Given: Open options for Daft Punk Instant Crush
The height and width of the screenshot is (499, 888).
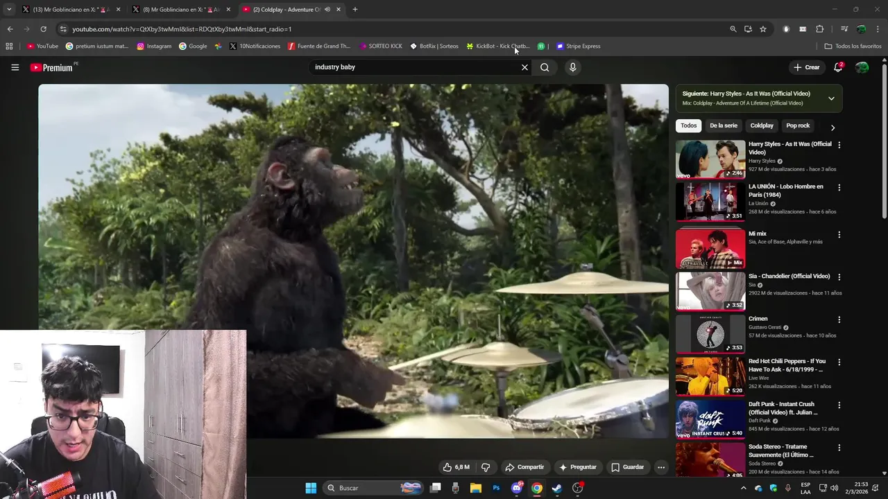Looking at the screenshot, I should [839, 405].
